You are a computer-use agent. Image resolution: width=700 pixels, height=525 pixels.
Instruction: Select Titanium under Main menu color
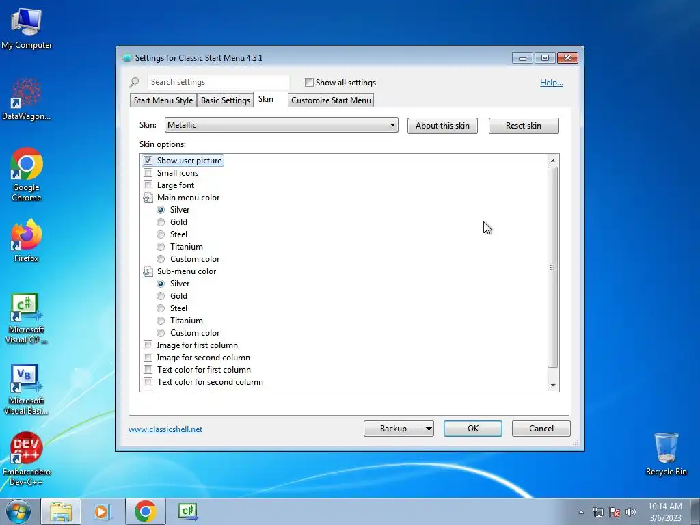point(161,246)
